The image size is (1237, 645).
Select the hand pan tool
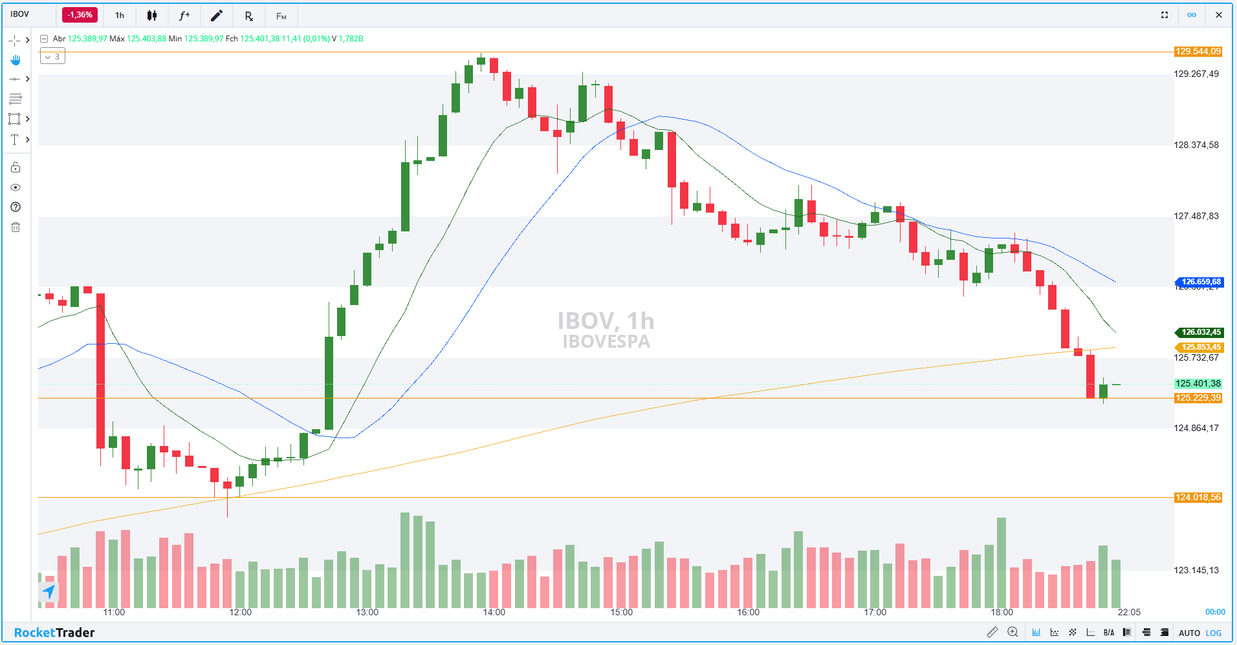coord(16,60)
